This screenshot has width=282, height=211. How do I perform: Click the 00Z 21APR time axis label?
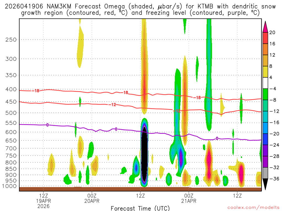pos(189,198)
